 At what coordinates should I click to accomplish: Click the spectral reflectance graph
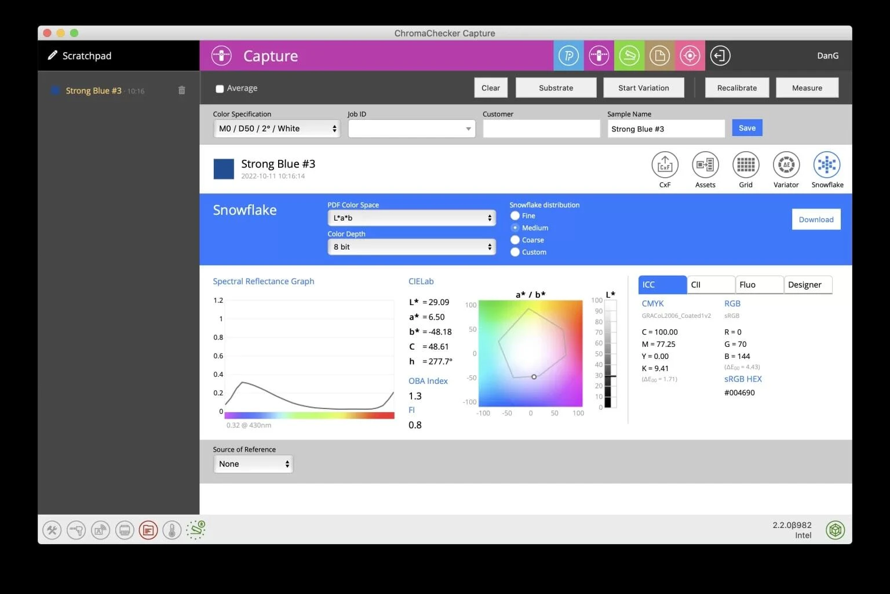click(309, 356)
